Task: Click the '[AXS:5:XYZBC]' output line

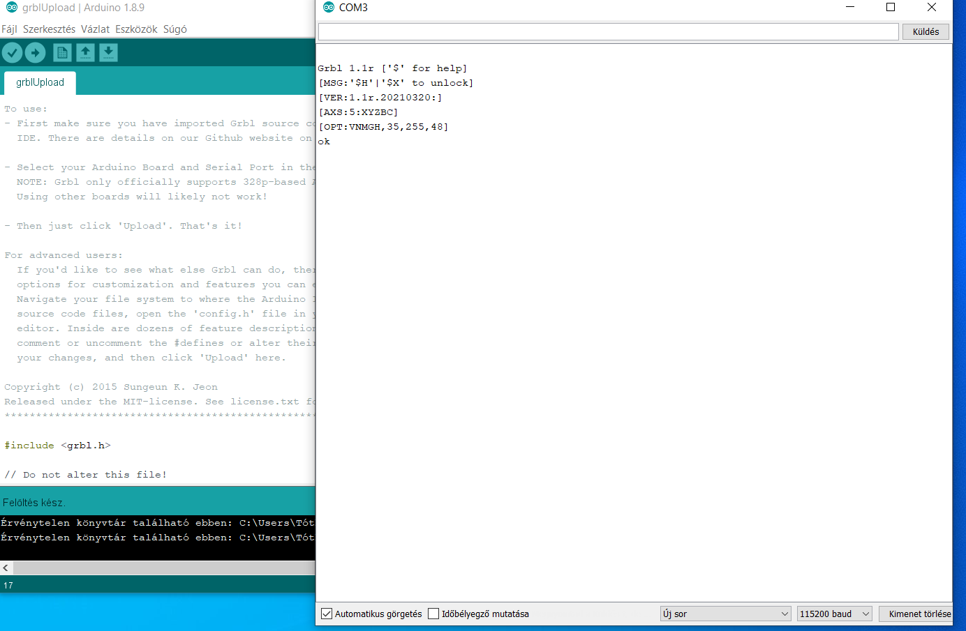Action: (358, 112)
